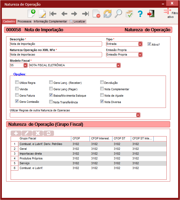
Task: Check the Nota de Ajuste option
Action: pyautogui.click(x=102, y=95)
